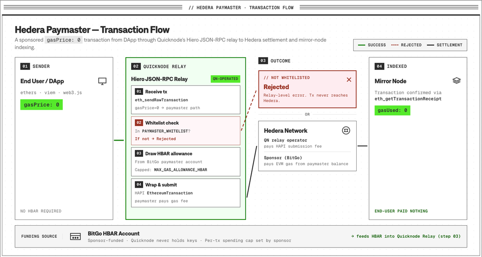
Task: Click the green gasPrice: 0 tag in Sender card
Action: click(41, 105)
